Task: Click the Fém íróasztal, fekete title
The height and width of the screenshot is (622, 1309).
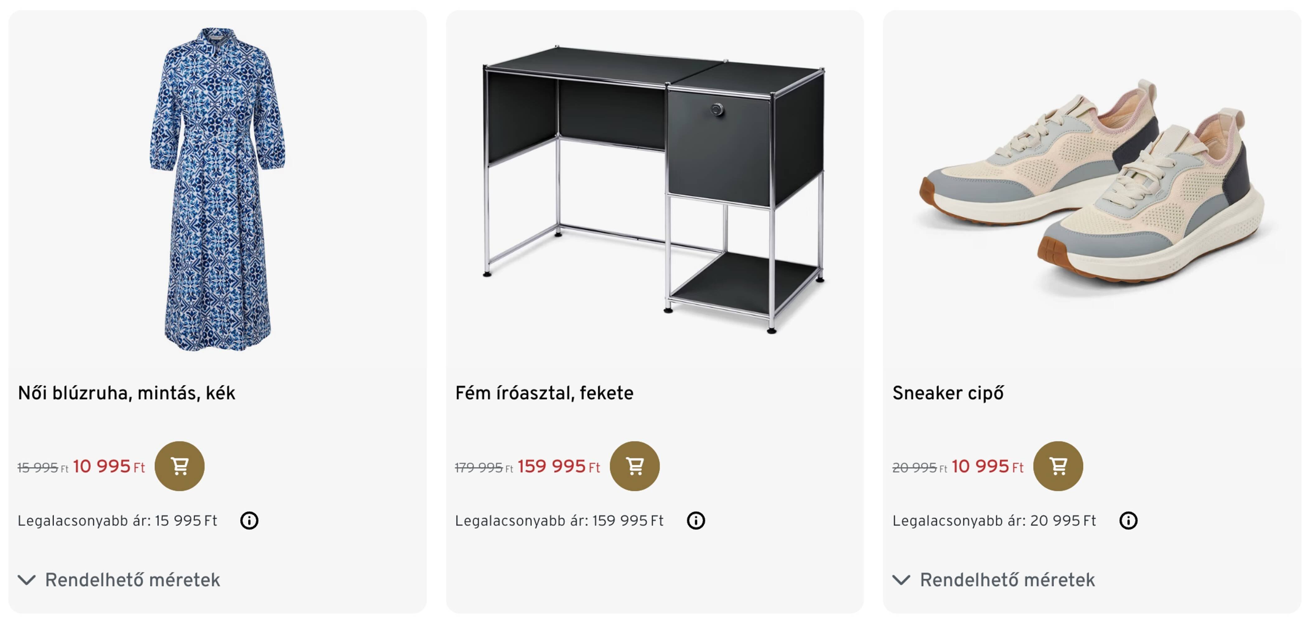Action: click(544, 393)
